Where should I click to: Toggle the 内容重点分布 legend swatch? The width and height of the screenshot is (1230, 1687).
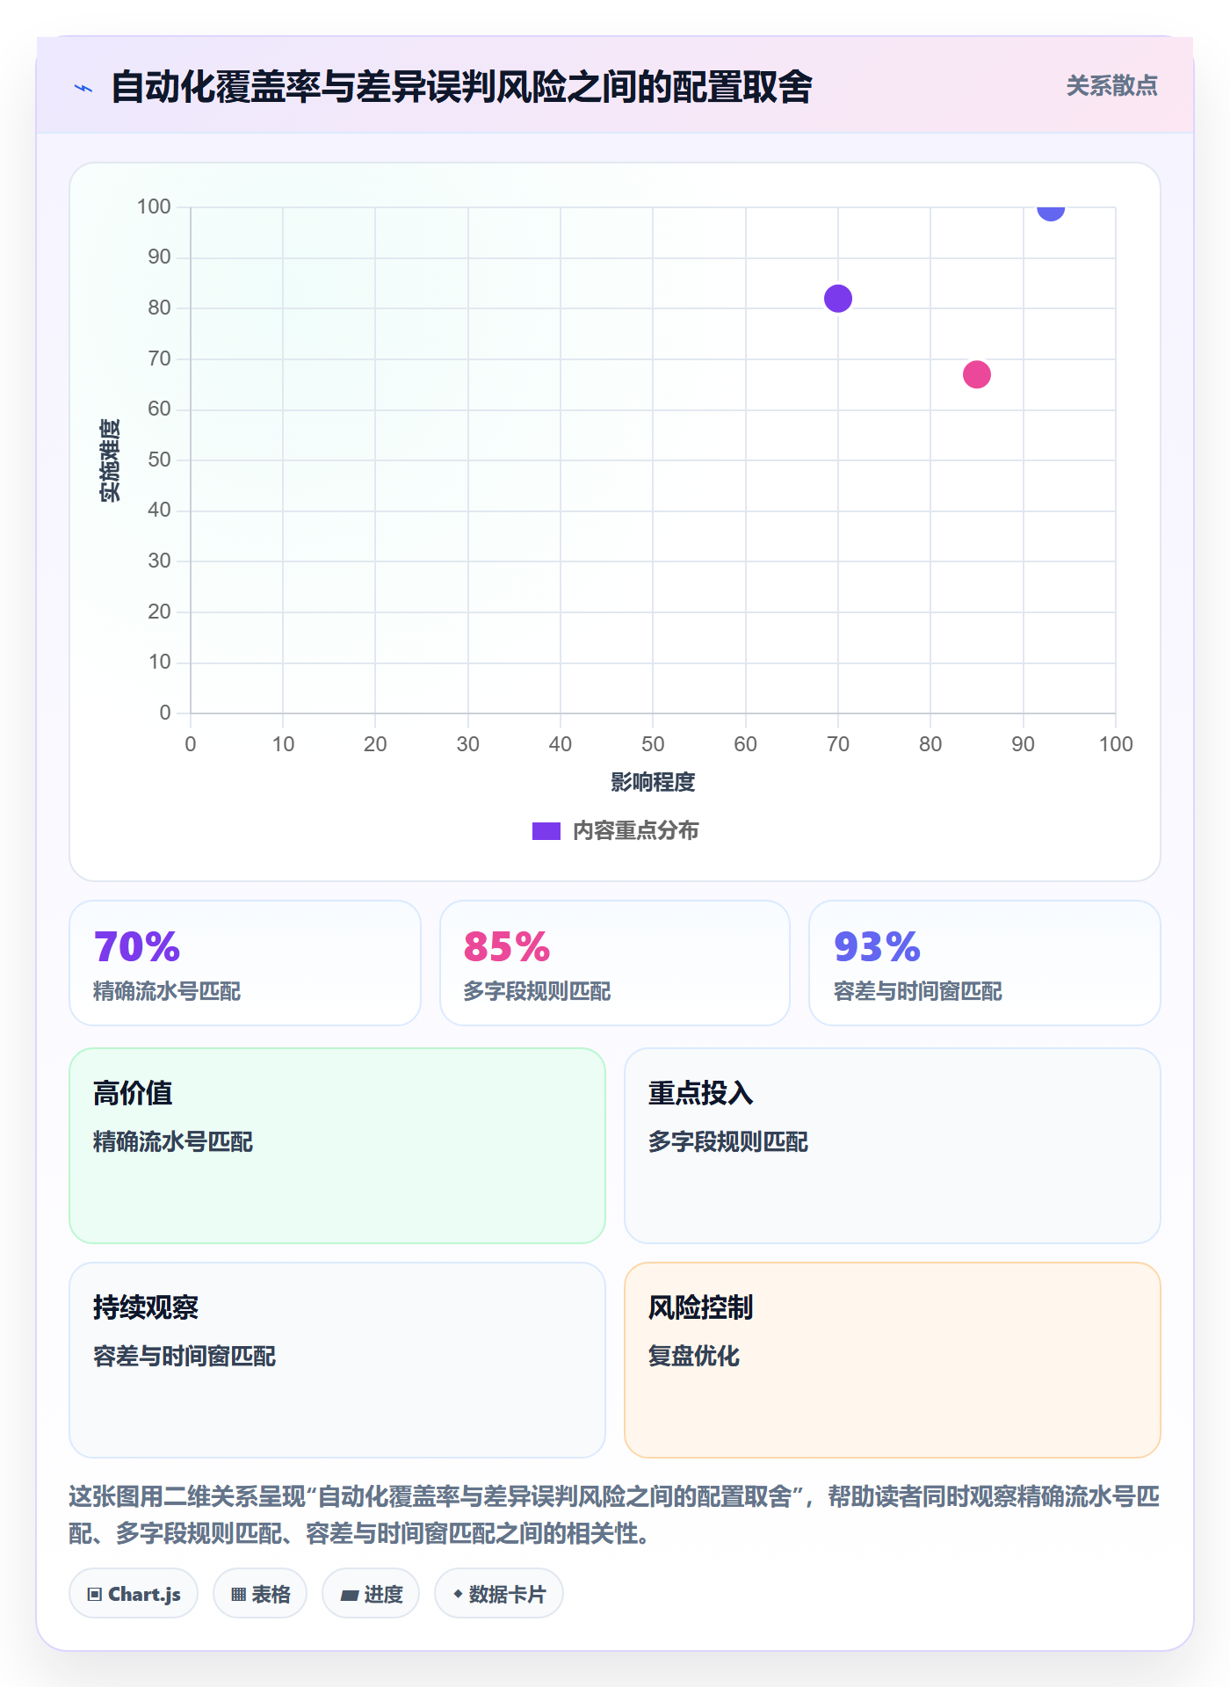pyautogui.click(x=546, y=831)
